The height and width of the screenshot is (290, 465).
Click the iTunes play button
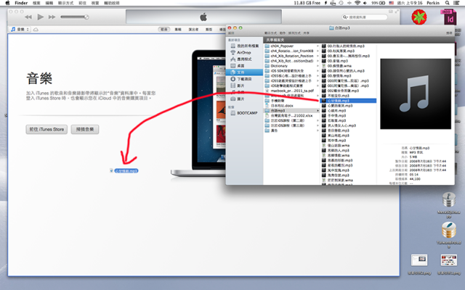(x=41, y=17)
